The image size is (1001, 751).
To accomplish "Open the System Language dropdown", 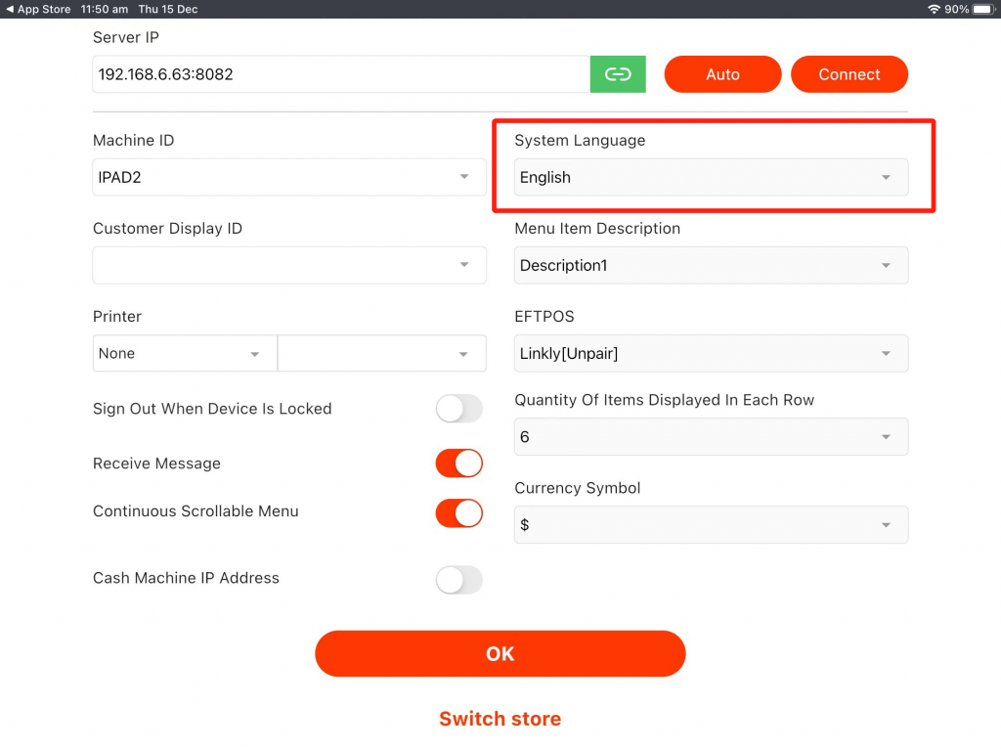I will pyautogui.click(x=711, y=178).
